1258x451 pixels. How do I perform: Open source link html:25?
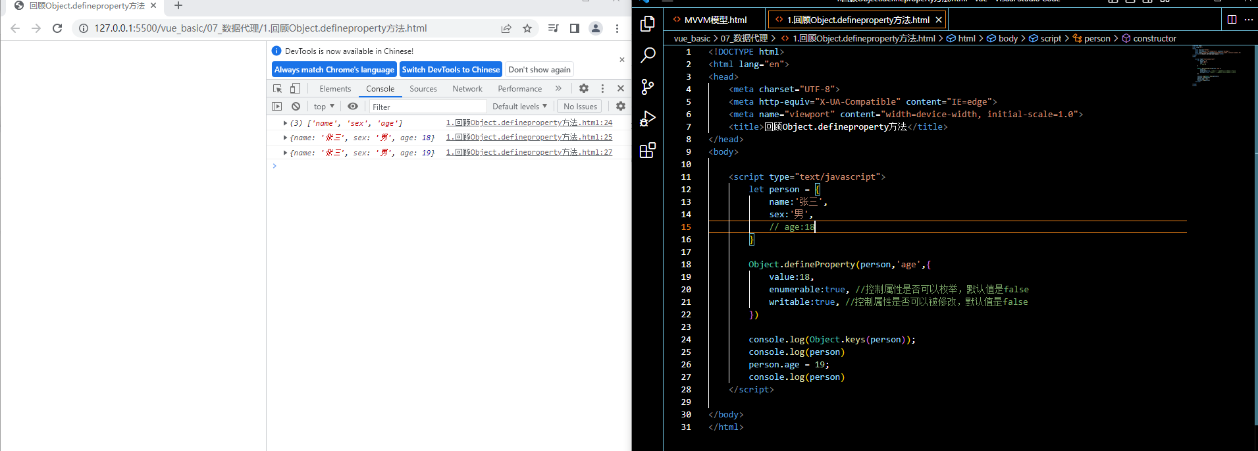[529, 137]
